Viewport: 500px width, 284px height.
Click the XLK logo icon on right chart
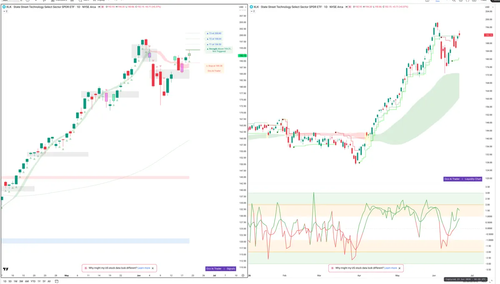(x=250, y=7)
